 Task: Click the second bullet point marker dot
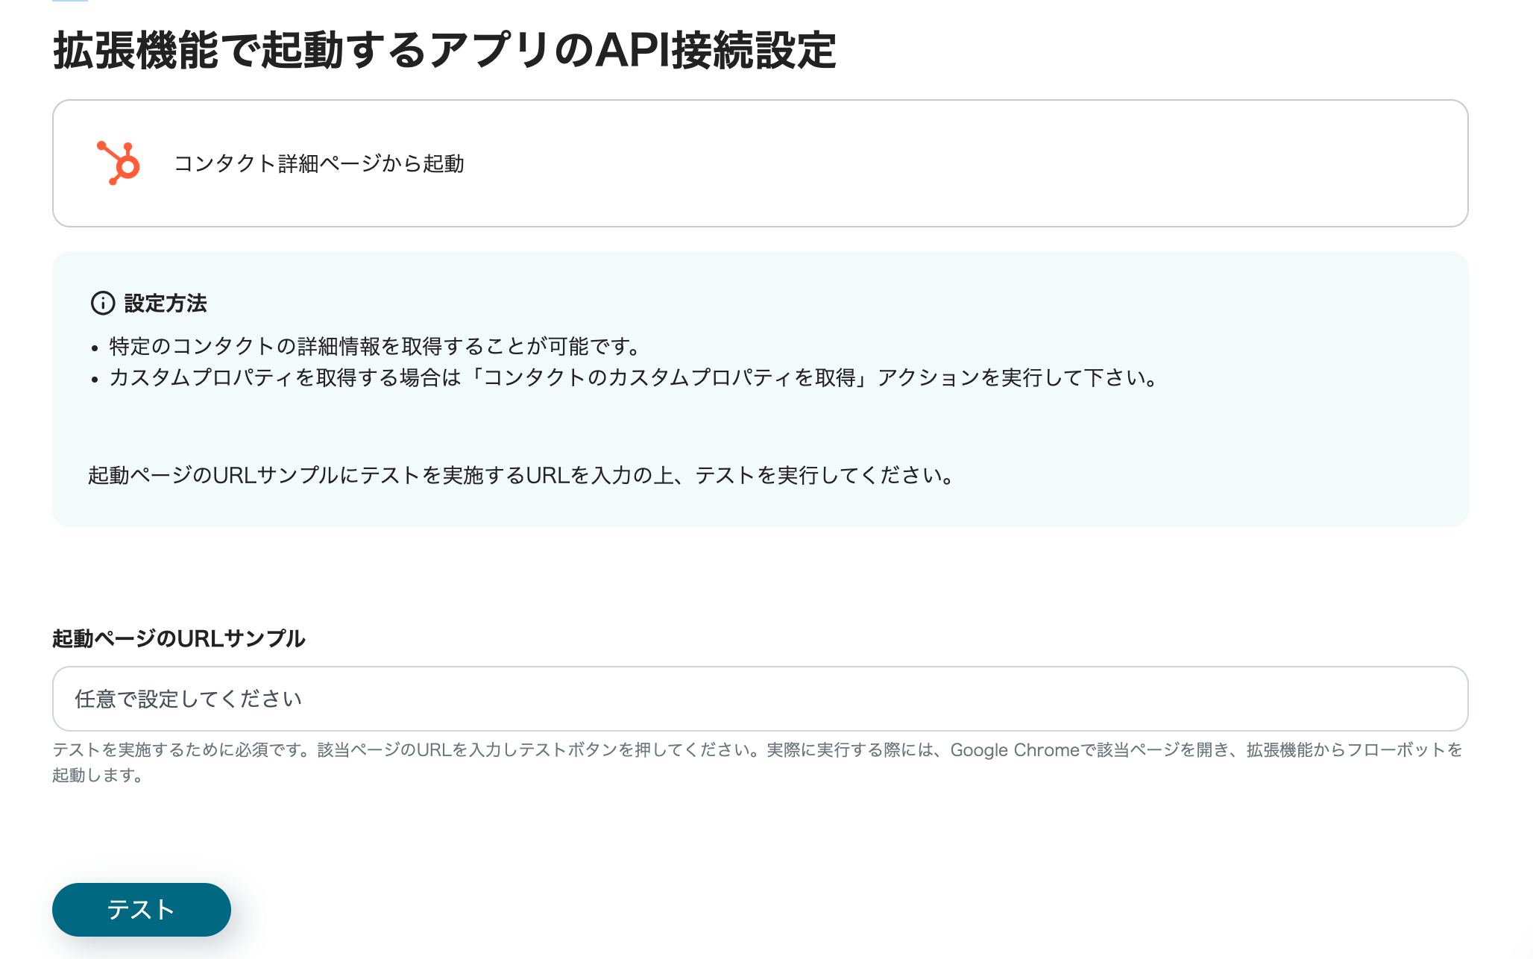click(x=95, y=380)
